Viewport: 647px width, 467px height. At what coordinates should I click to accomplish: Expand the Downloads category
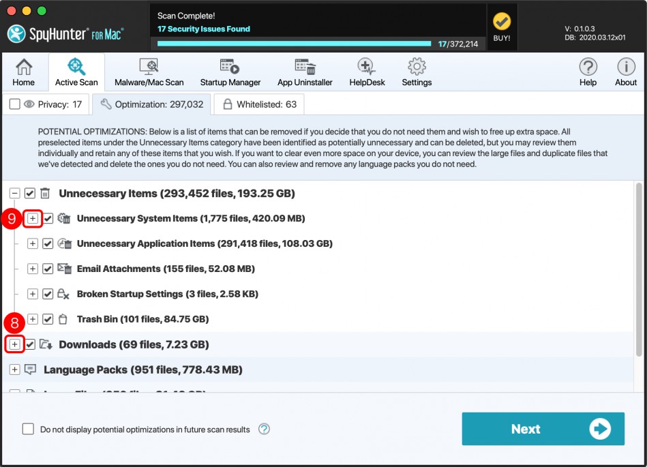pos(14,344)
